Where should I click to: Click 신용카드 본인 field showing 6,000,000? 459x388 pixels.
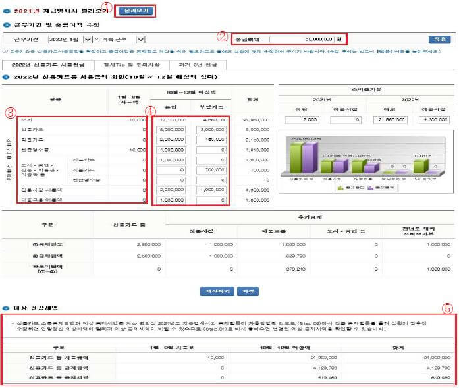(x=171, y=130)
